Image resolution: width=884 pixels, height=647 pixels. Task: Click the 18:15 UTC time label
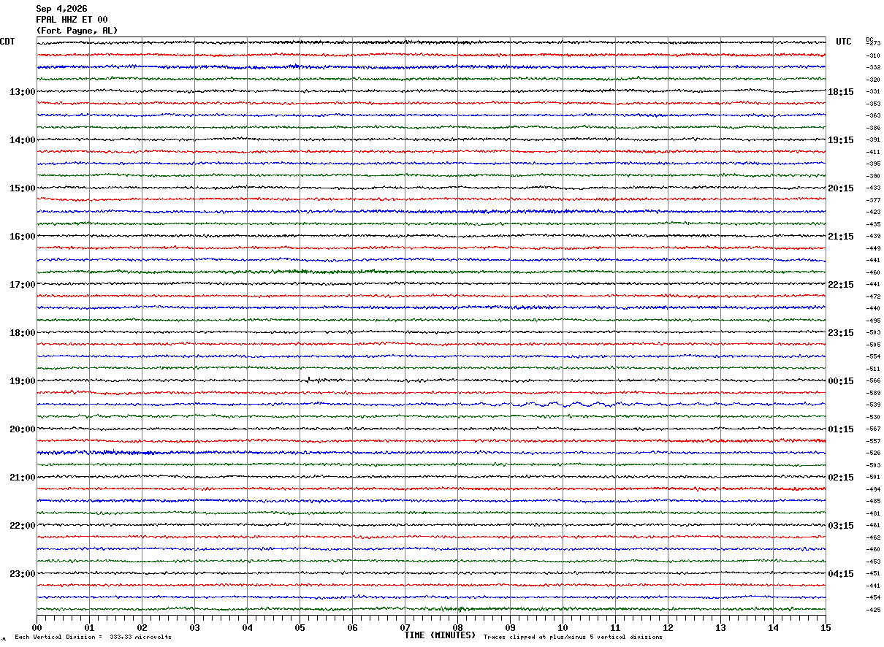tap(841, 92)
